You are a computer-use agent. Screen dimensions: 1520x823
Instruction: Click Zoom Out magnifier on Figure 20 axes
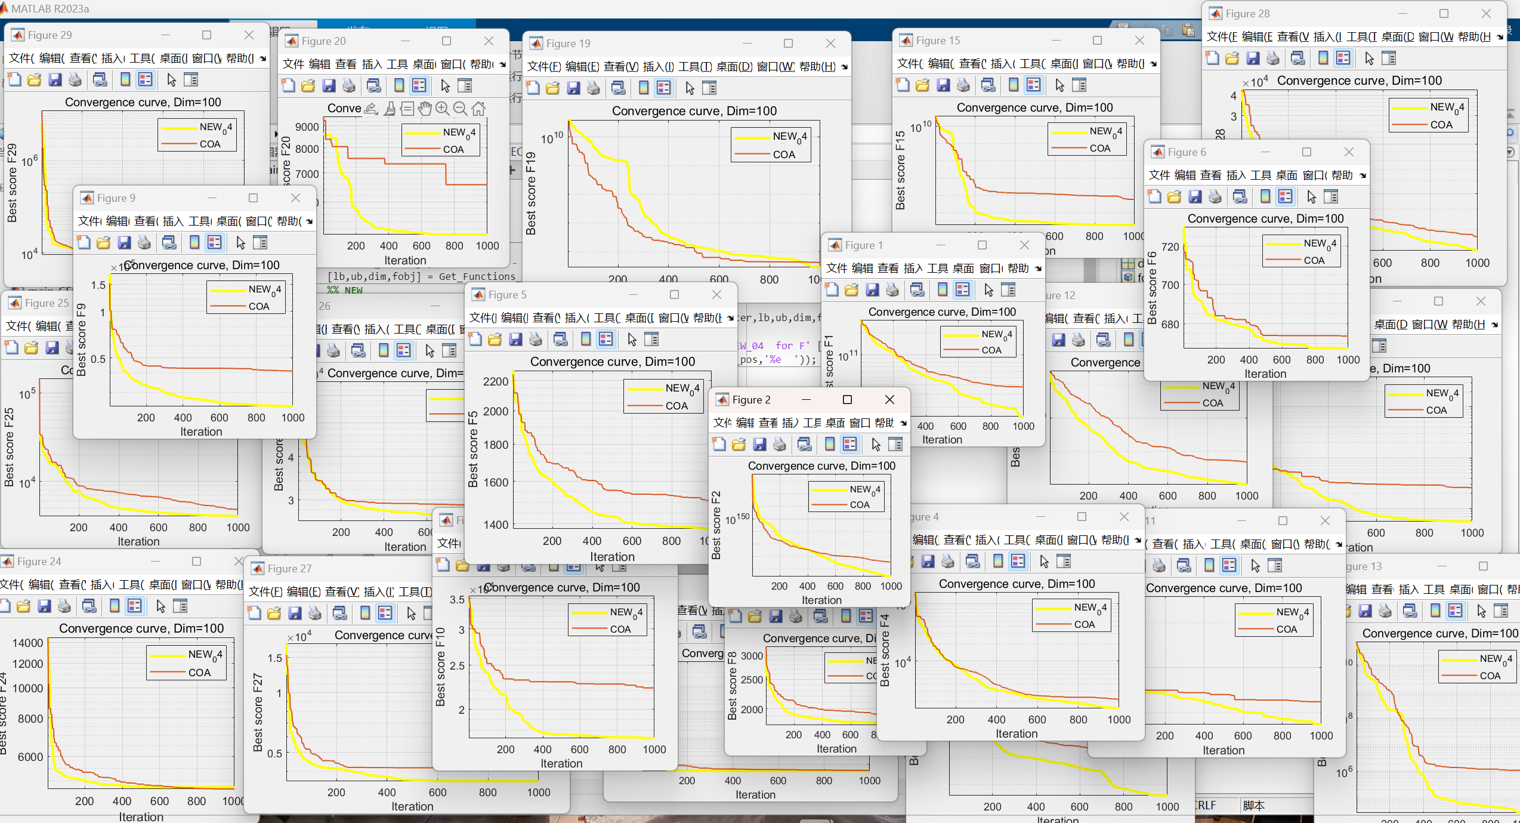pyautogui.click(x=460, y=109)
